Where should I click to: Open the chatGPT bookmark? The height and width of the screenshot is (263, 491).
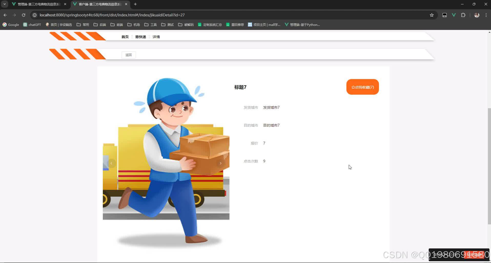[x=32, y=25]
